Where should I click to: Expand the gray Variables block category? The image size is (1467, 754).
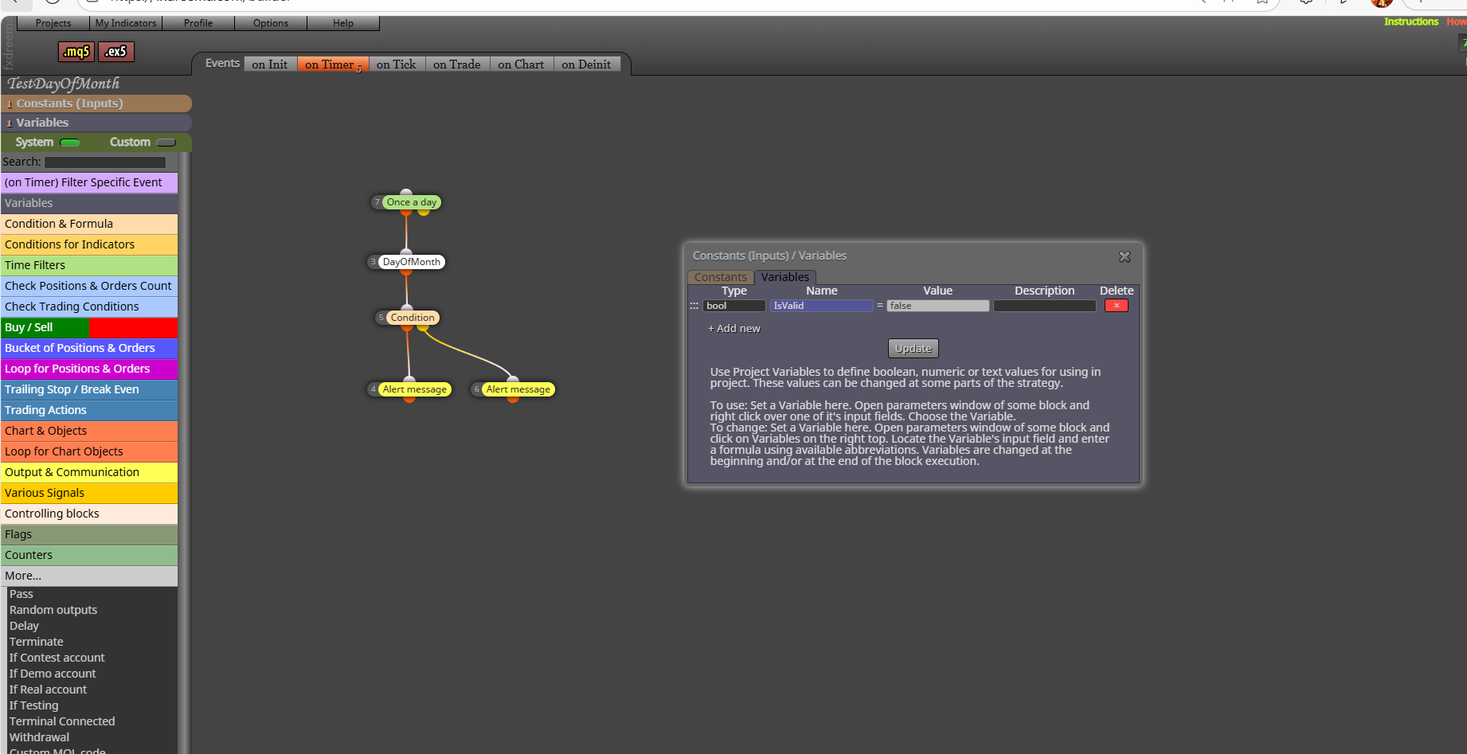pyautogui.click(x=89, y=203)
